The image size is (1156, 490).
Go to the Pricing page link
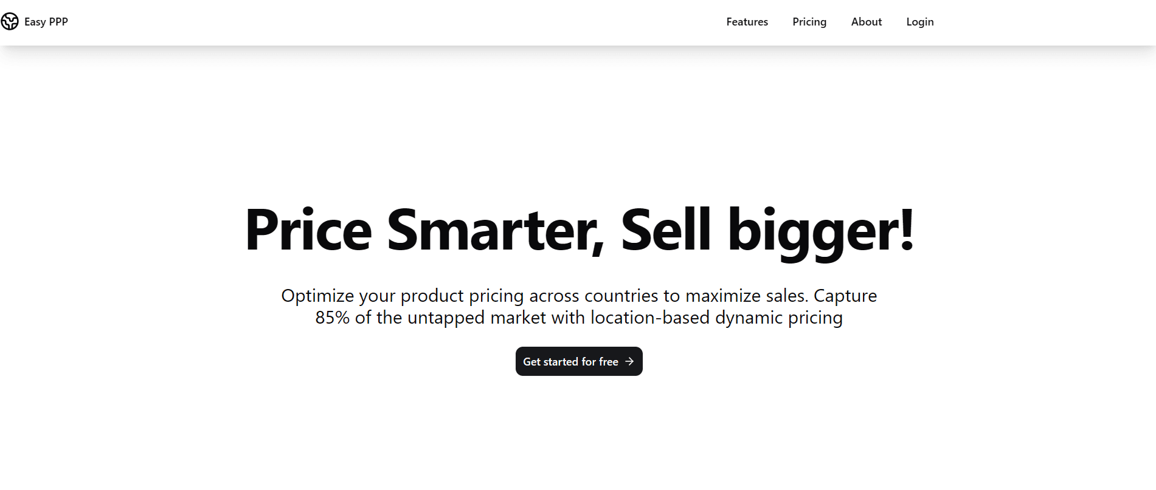point(809,22)
